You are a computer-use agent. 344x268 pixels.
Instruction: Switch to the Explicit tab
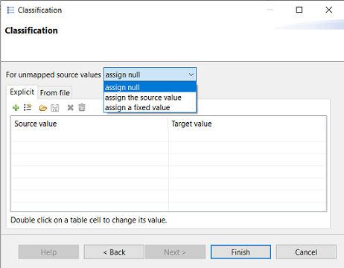coord(22,92)
